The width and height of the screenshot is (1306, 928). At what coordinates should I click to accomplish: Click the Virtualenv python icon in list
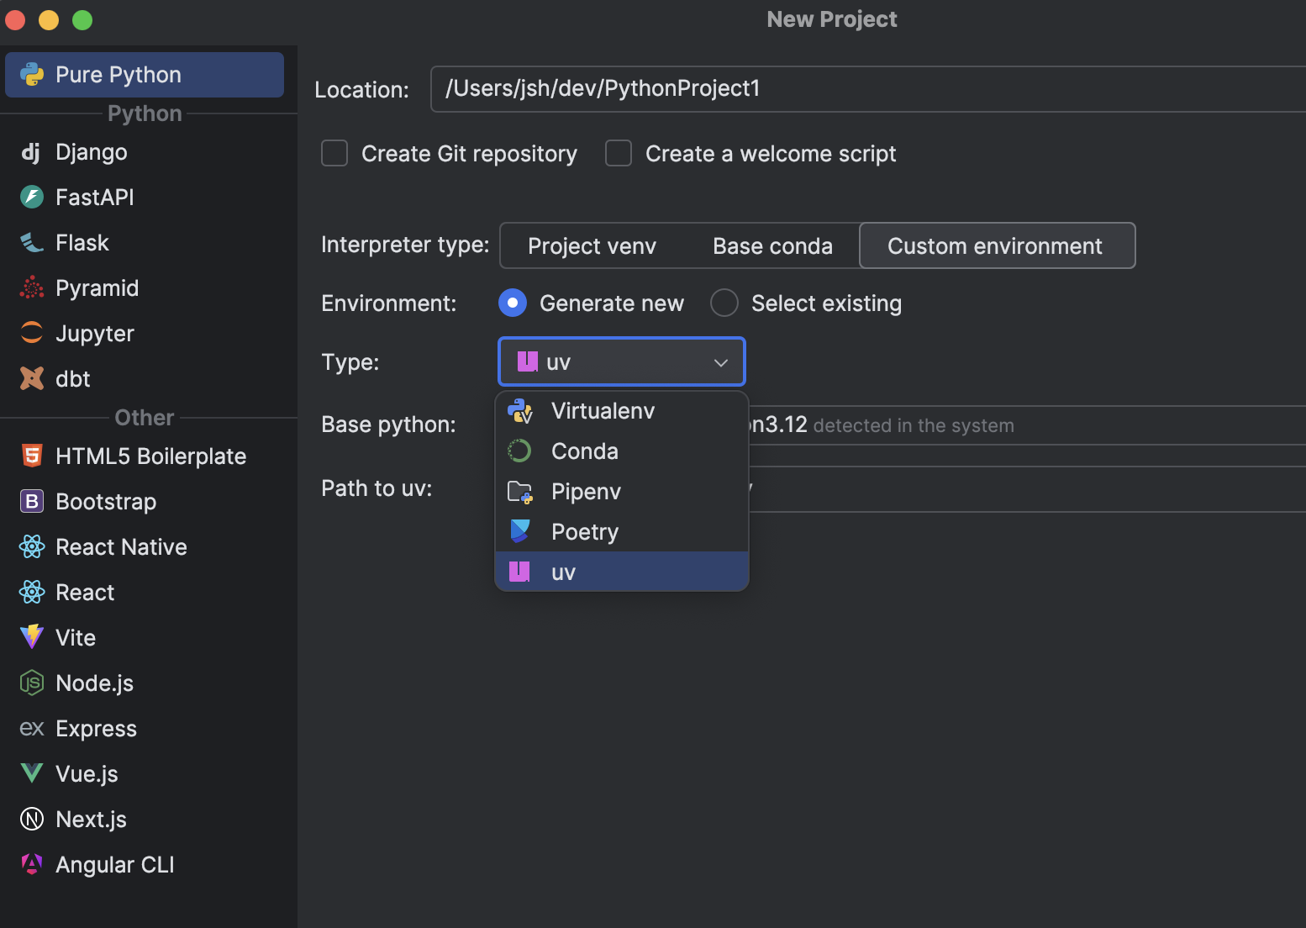520,411
